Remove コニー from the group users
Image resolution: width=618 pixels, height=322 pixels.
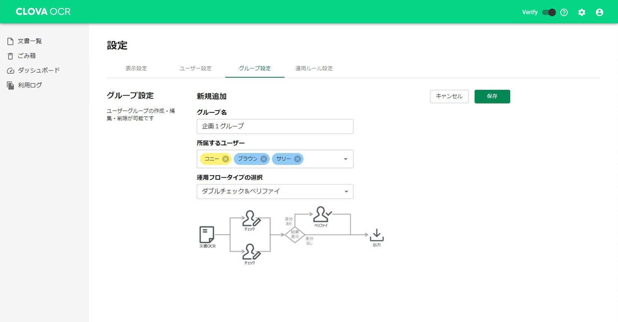[225, 159]
